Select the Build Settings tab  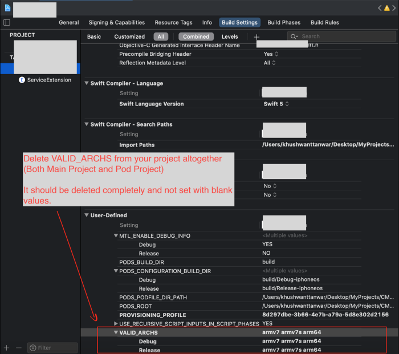[239, 22]
